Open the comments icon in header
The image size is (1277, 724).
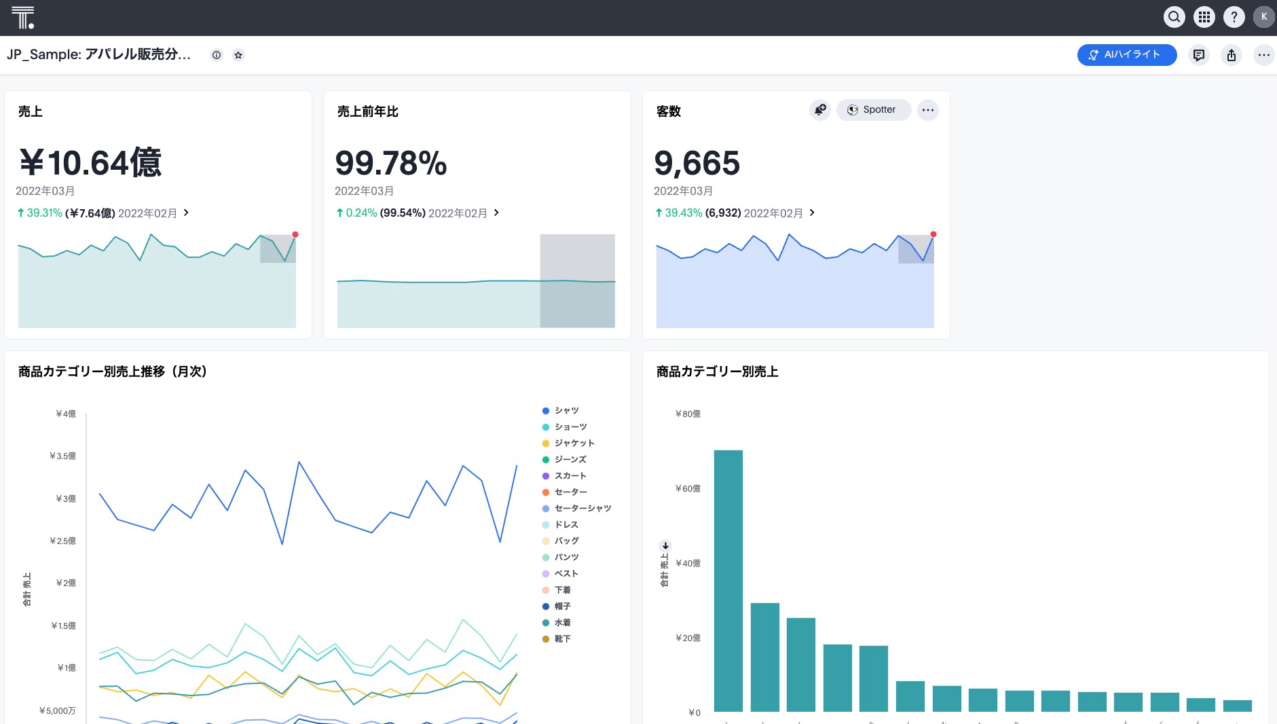1199,55
